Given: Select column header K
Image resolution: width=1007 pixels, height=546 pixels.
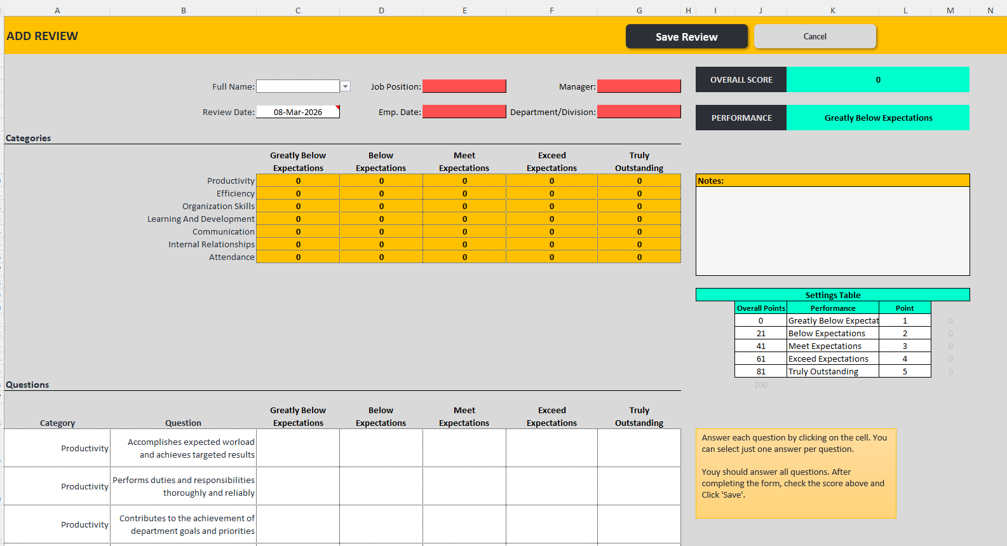Looking at the screenshot, I should tap(832, 10).
